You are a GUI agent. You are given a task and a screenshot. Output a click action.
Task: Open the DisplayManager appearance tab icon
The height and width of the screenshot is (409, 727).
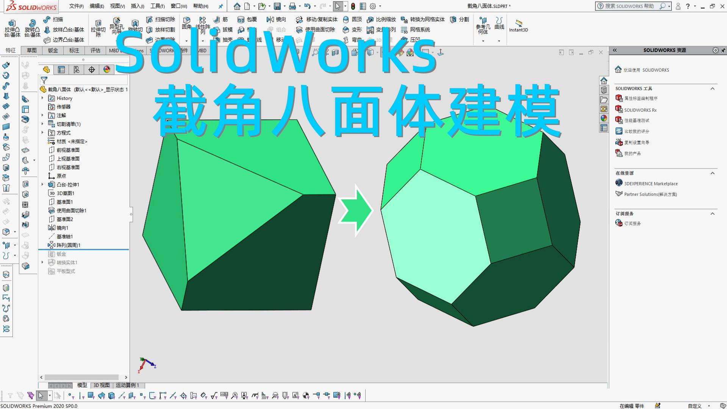point(107,69)
